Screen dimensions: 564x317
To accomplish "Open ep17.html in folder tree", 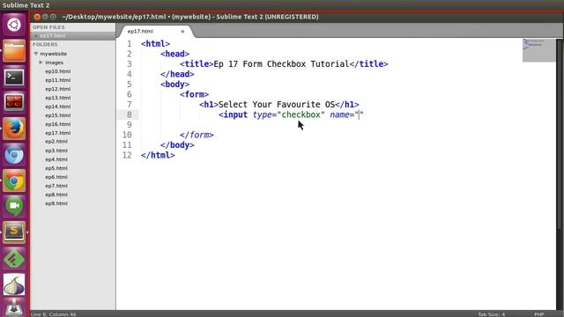I will [58, 133].
